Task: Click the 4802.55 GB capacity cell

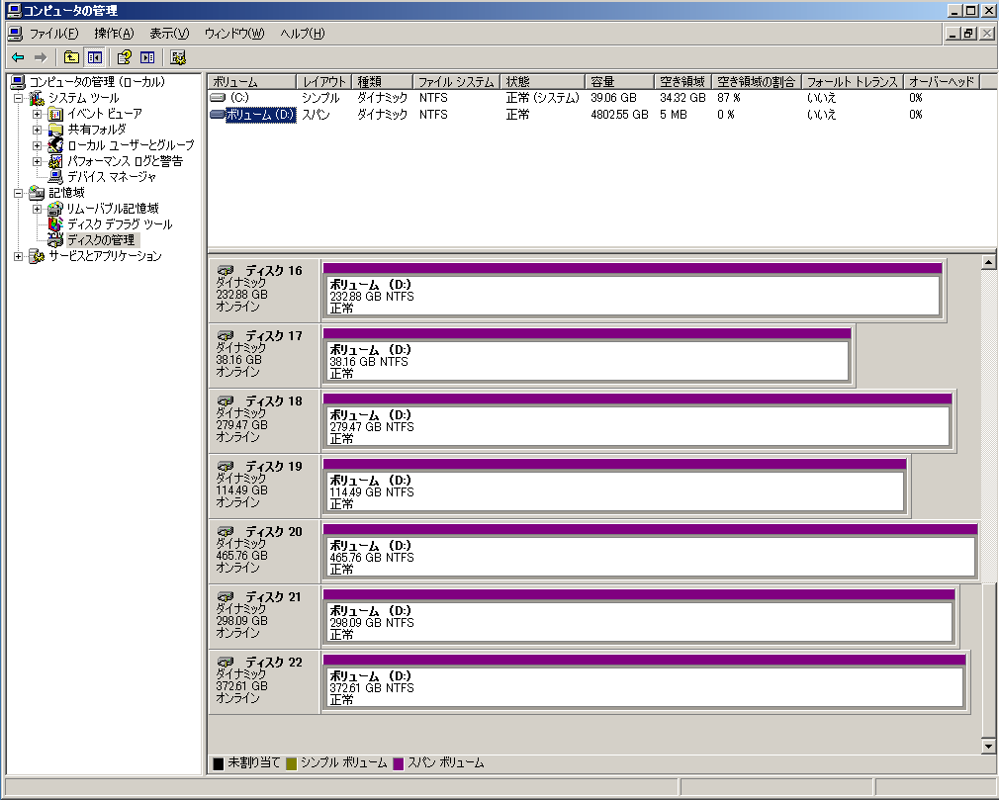Action: tap(619, 115)
